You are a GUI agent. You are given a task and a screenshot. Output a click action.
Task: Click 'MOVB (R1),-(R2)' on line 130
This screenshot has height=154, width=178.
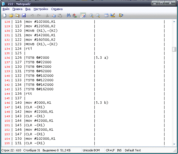(41, 31)
